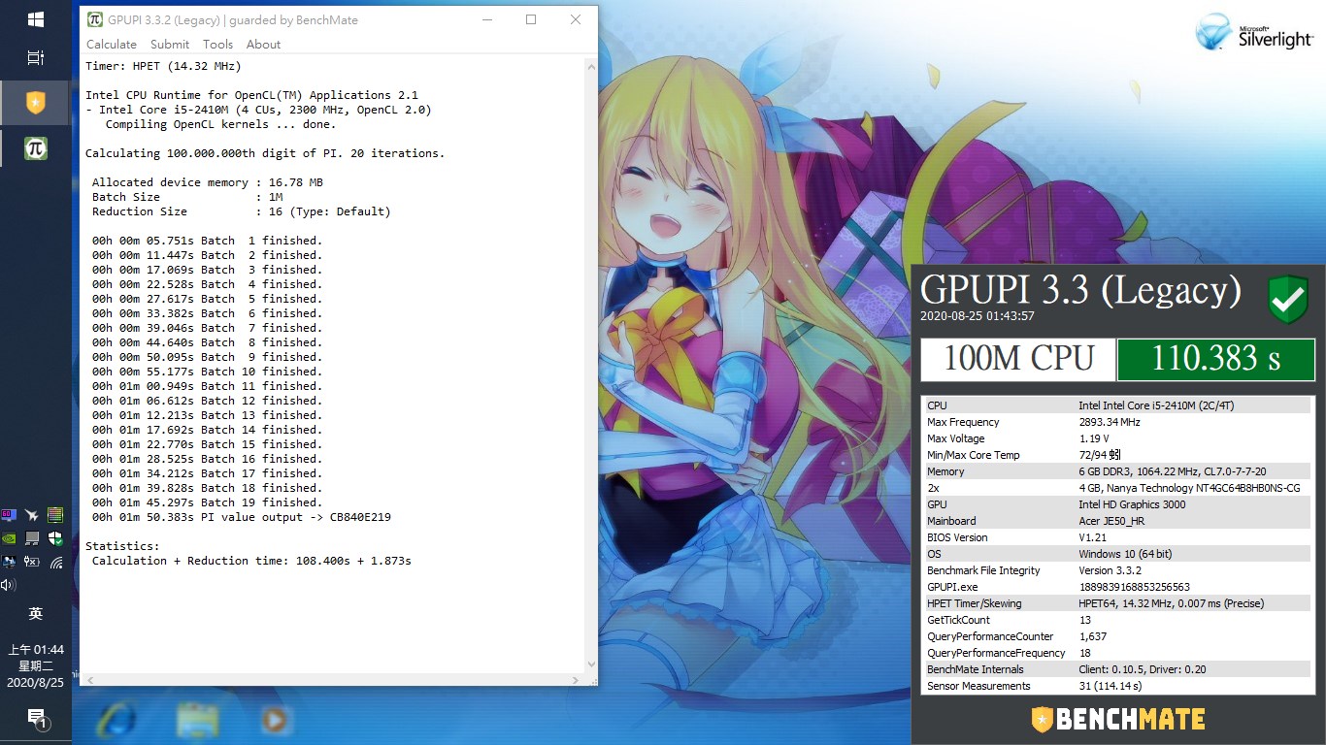Click the Calculation + Reduction time line
Viewport: 1326px width, 745px height.
click(251, 561)
